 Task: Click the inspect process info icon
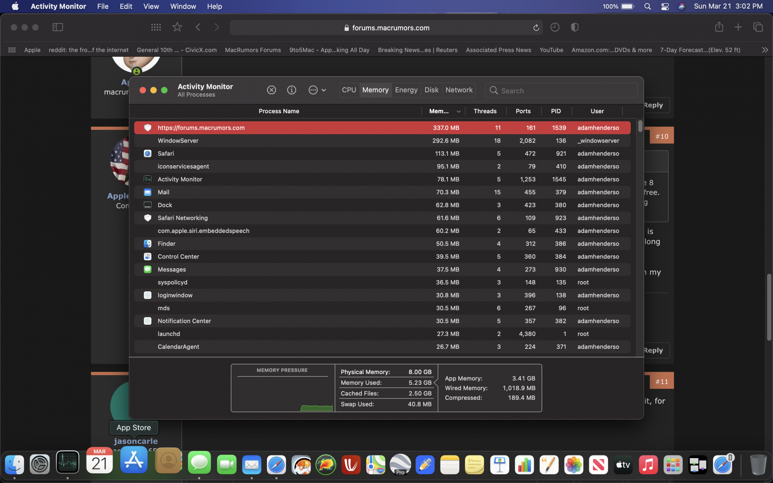coord(291,90)
